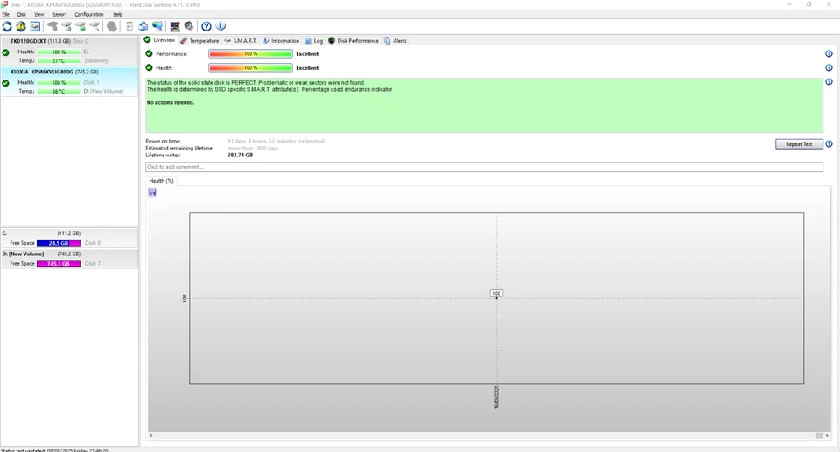Open the Disk menu
The height and width of the screenshot is (452, 840).
point(21,15)
